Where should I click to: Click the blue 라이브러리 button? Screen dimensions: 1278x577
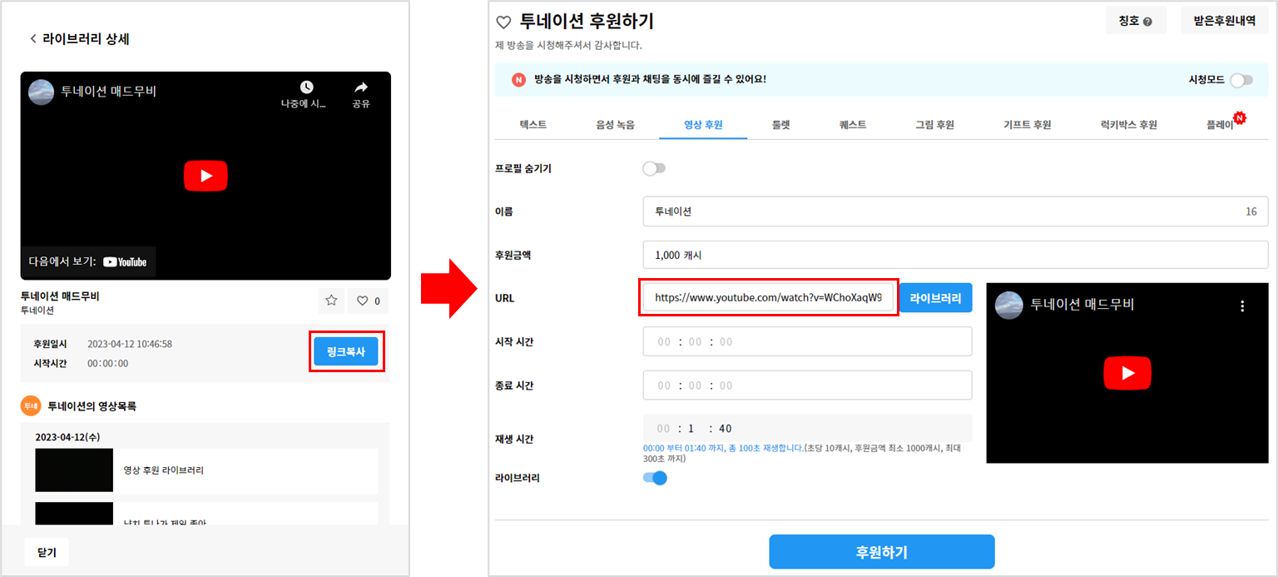[x=935, y=297]
